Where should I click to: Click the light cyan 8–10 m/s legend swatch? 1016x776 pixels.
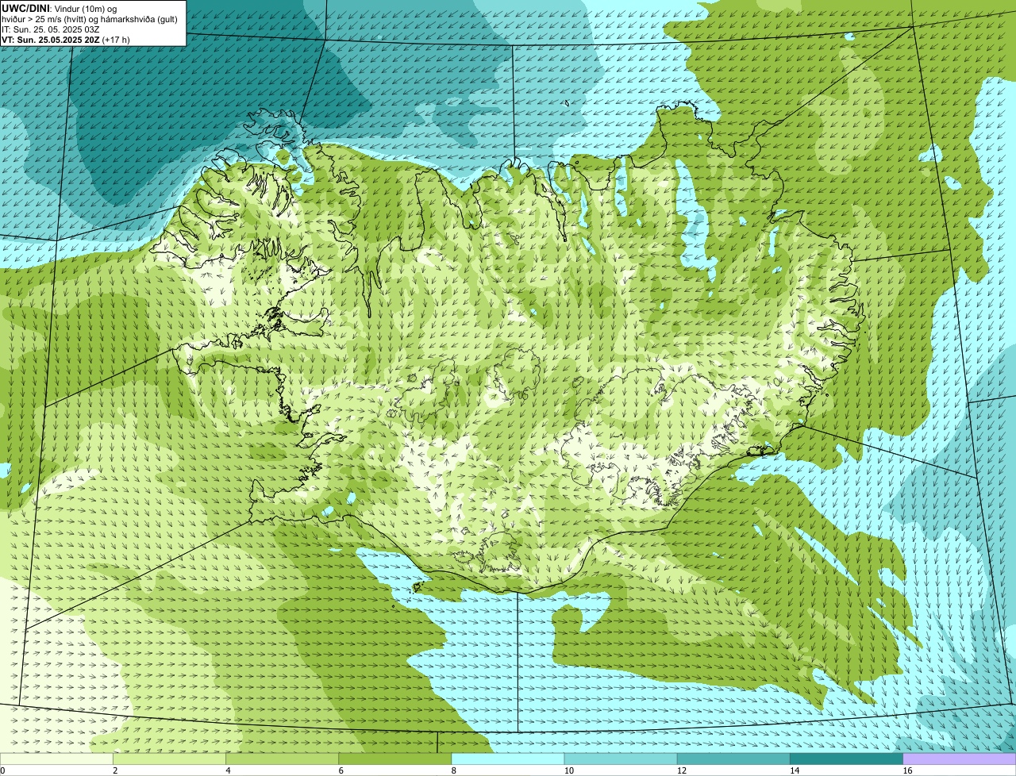coord(508,759)
